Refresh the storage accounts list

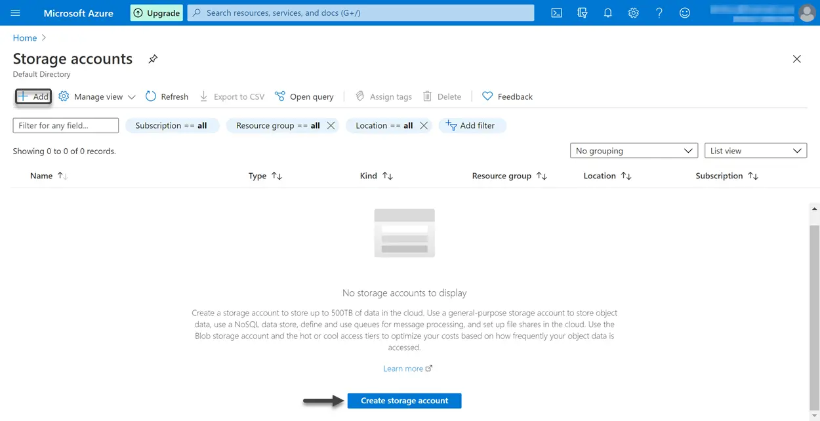click(x=167, y=96)
